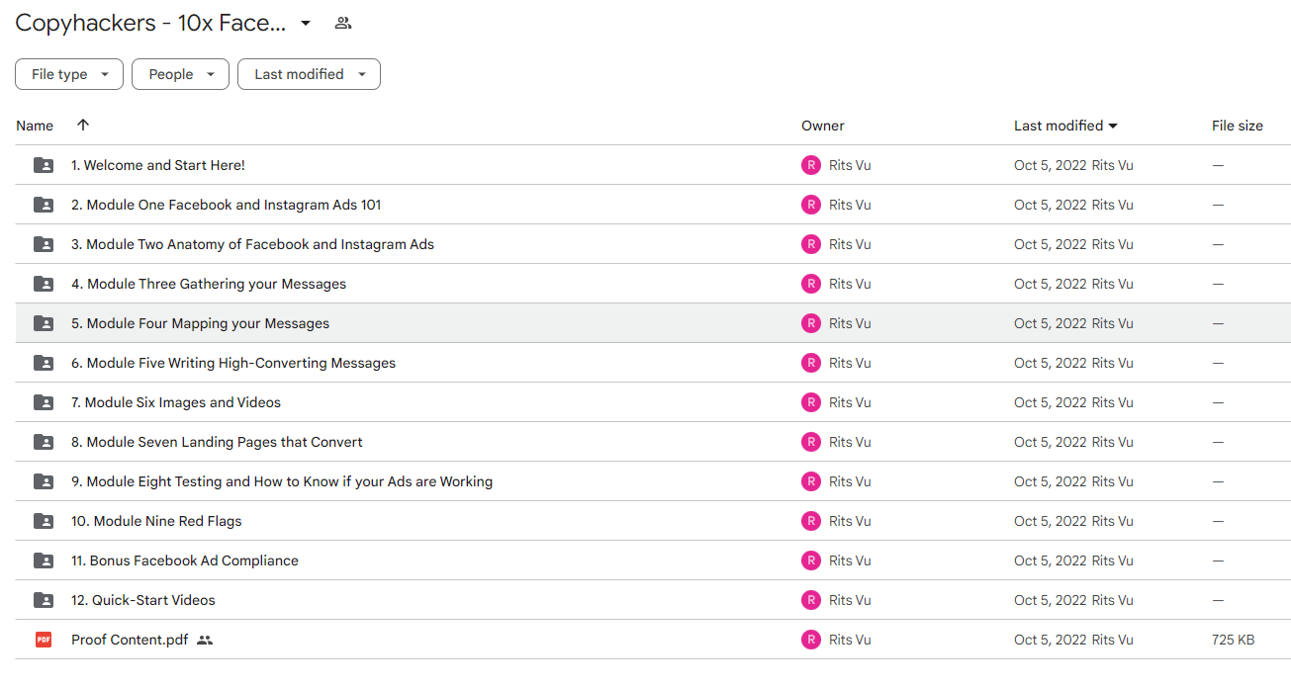The image size is (1291, 689).
Task: Click the owner avatar in the Module Eight row
Action: (x=811, y=481)
